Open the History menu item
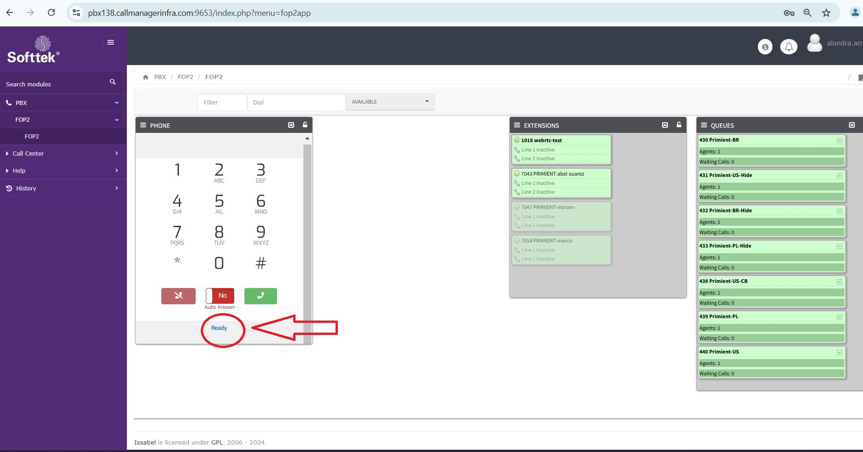Screen dimensions: 863x452 tap(63, 188)
